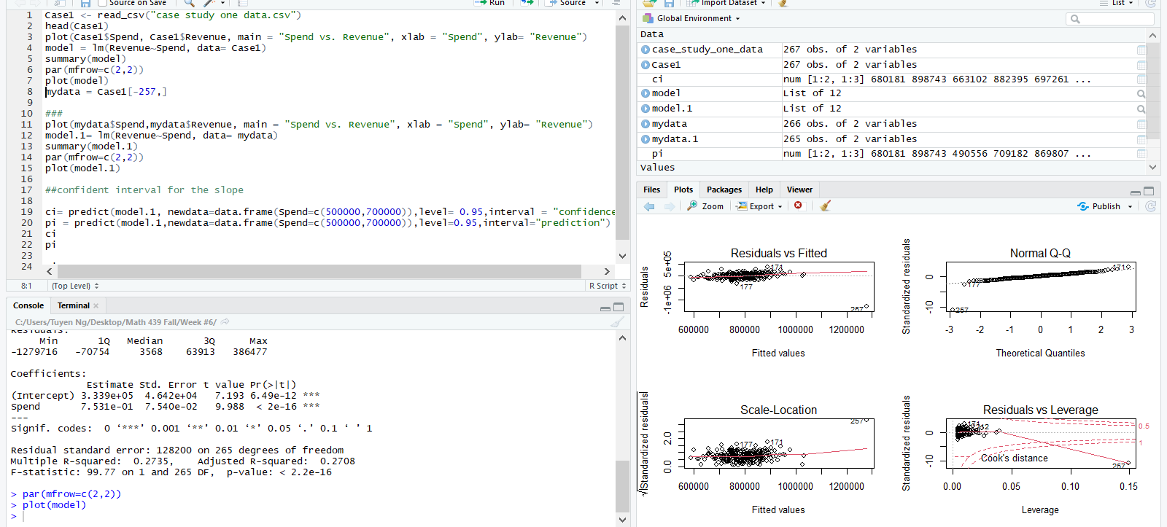Open the Case1 data viewer grid icon

pos(1141,65)
